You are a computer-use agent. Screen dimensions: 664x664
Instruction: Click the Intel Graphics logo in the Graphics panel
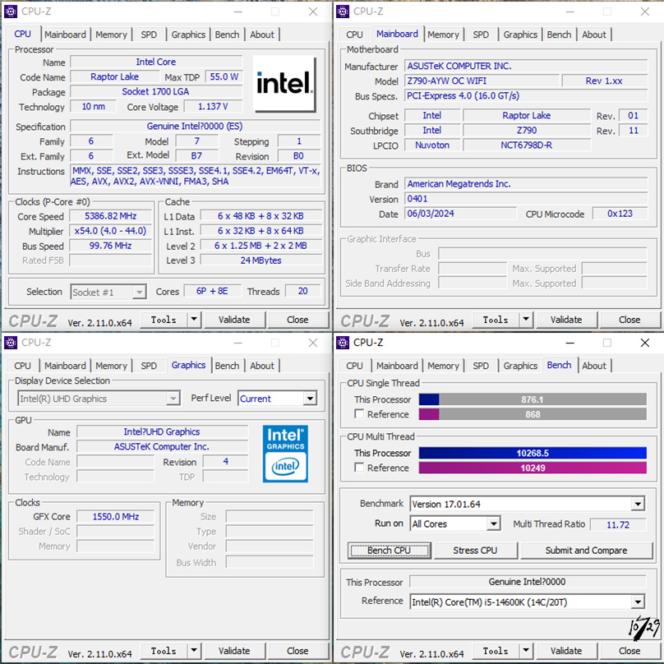click(x=285, y=454)
